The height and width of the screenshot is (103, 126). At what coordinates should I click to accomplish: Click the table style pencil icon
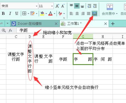(x=32, y=13)
